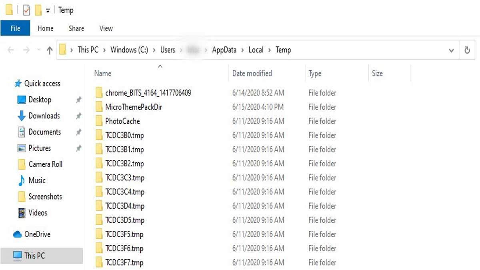Select the Music note icon in sidebar
This screenshot has height=270, width=480.
[x=22, y=180]
